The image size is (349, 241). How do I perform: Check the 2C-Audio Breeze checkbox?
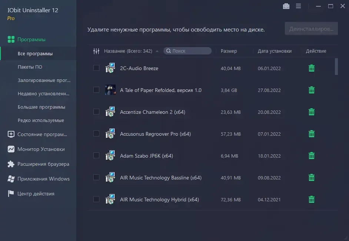(96, 68)
